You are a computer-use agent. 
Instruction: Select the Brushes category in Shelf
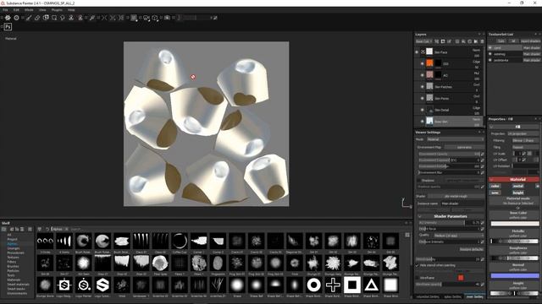pyautogui.click(x=14, y=266)
